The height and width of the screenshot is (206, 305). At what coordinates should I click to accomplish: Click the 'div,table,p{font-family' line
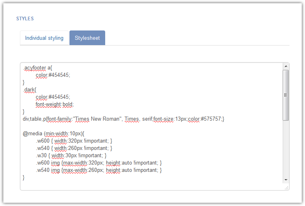coord(123,119)
